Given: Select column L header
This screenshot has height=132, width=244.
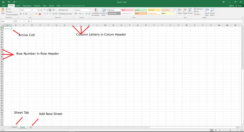Looking at the screenshot, I should 97,25.
